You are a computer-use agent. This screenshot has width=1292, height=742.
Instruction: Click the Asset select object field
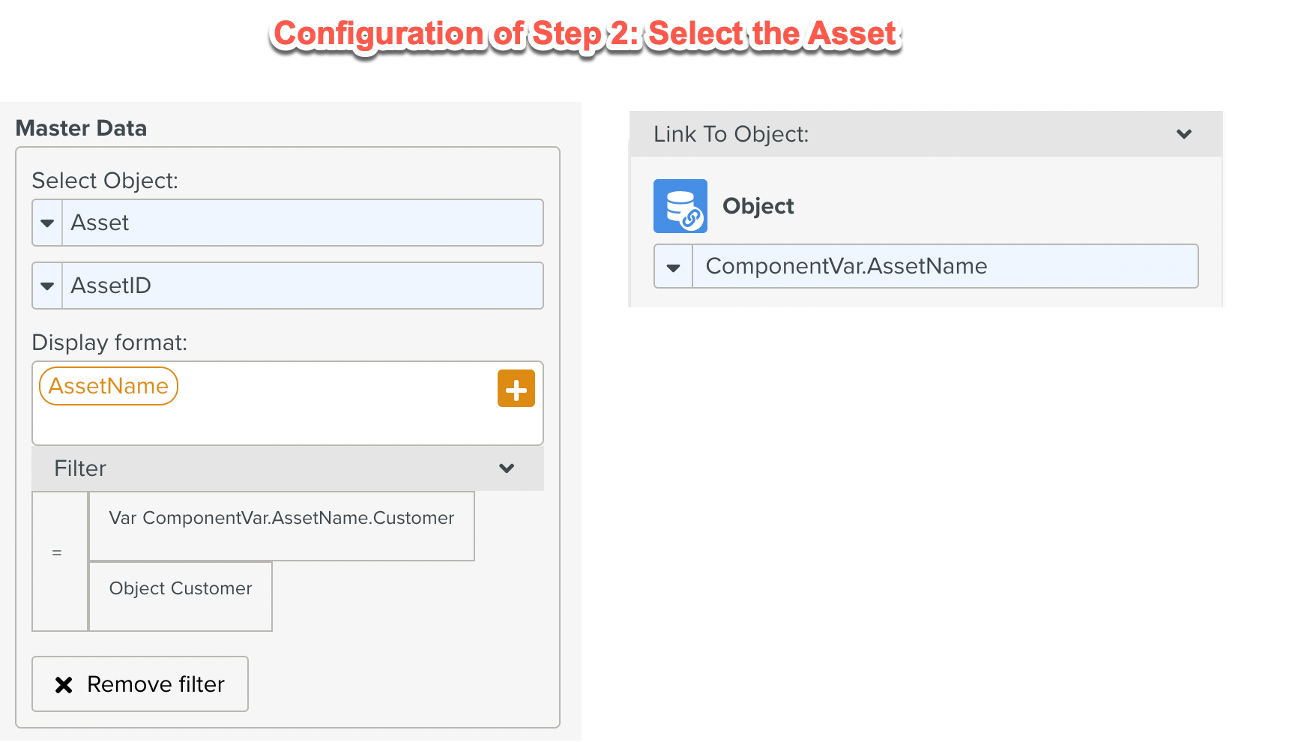click(302, 223)
